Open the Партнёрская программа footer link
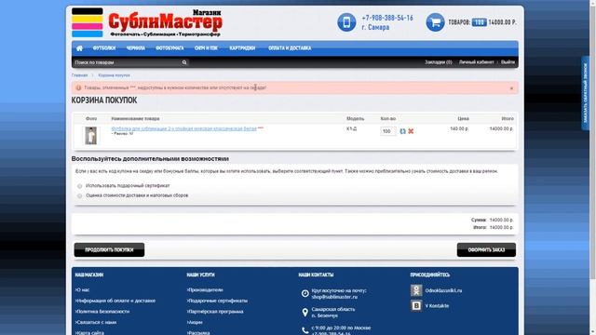The width and height of the screenshot is (596, 335). point(215,312)
